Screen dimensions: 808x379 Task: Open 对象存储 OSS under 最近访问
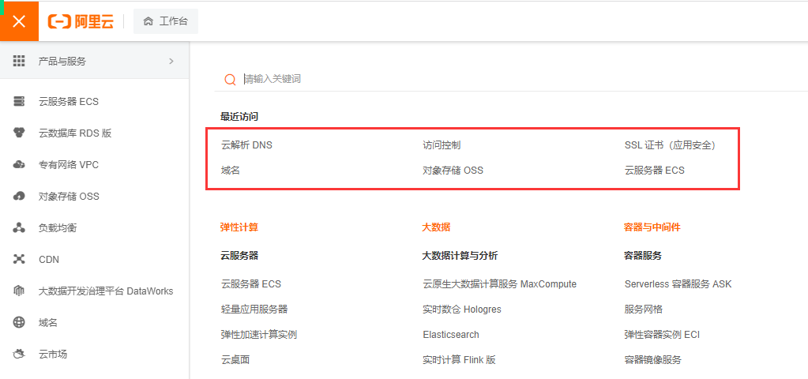pos(453,171)
